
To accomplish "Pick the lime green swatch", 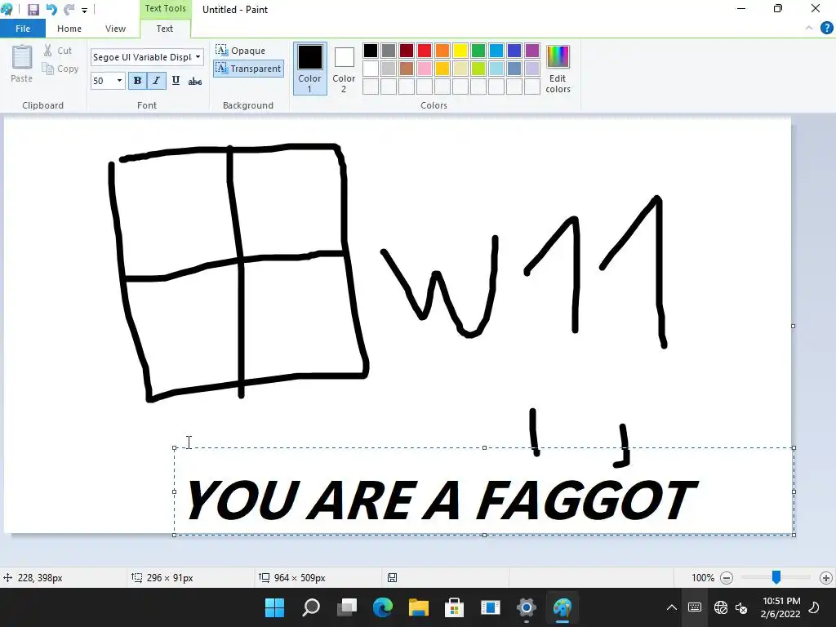I will 478,69.
